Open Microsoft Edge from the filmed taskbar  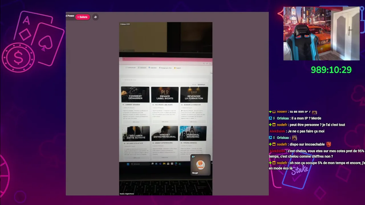click(176, 164)
